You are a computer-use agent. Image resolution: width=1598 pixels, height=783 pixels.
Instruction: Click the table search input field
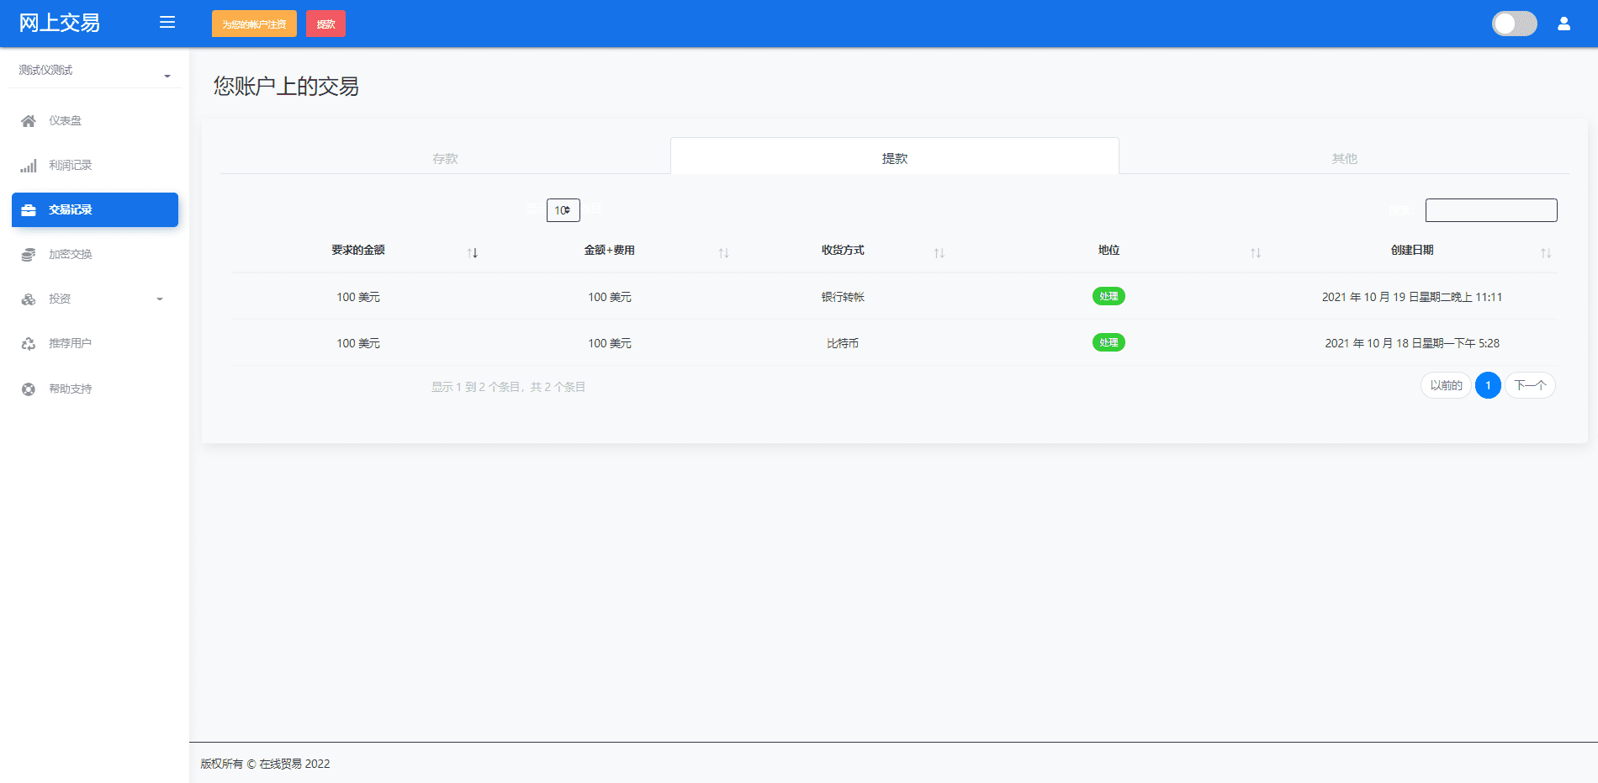coord(1490,210)
